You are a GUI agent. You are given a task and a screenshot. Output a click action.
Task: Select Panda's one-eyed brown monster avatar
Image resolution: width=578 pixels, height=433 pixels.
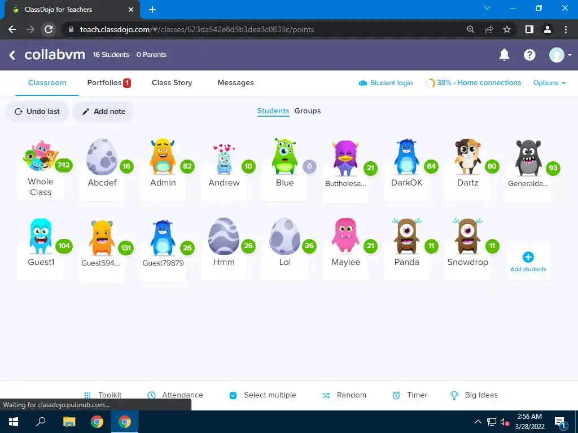click(406, 236)
